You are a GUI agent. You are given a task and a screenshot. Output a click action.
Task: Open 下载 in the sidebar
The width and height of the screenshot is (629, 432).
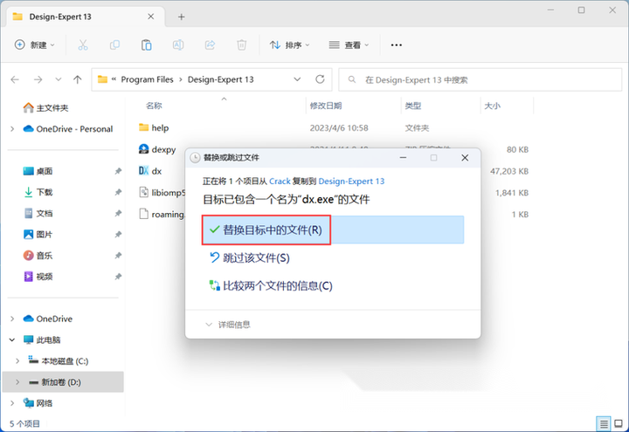[x=38, y=192]
